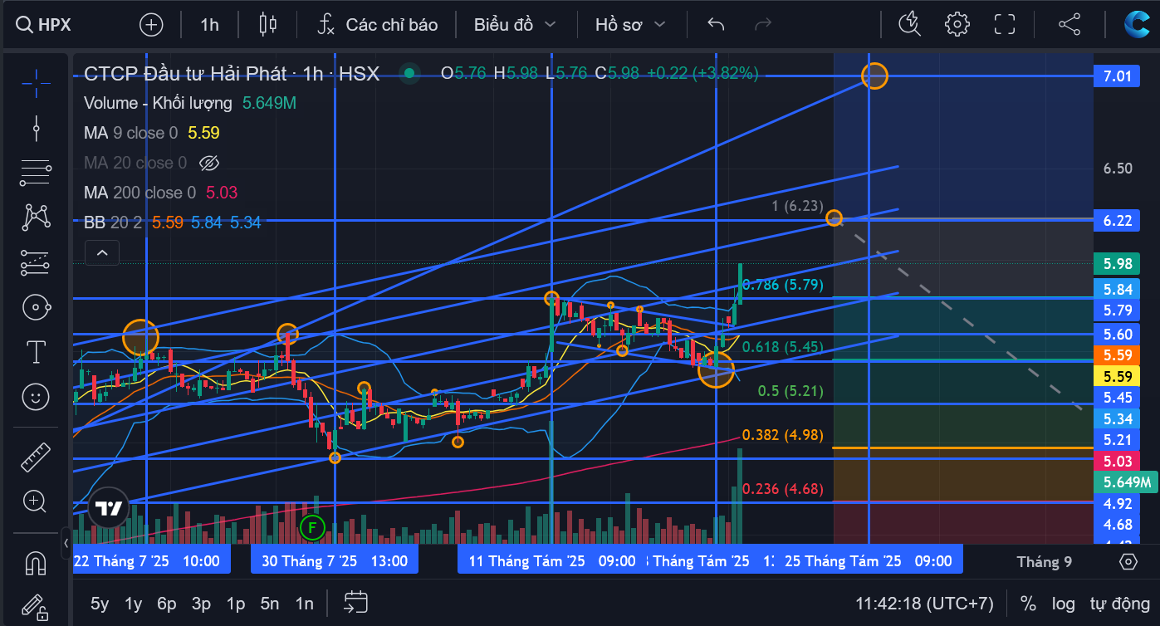The width and height of the screenshot is (1160, 626).
Task: Open the go-to-date calendar
Action: [x=356, y=603]
